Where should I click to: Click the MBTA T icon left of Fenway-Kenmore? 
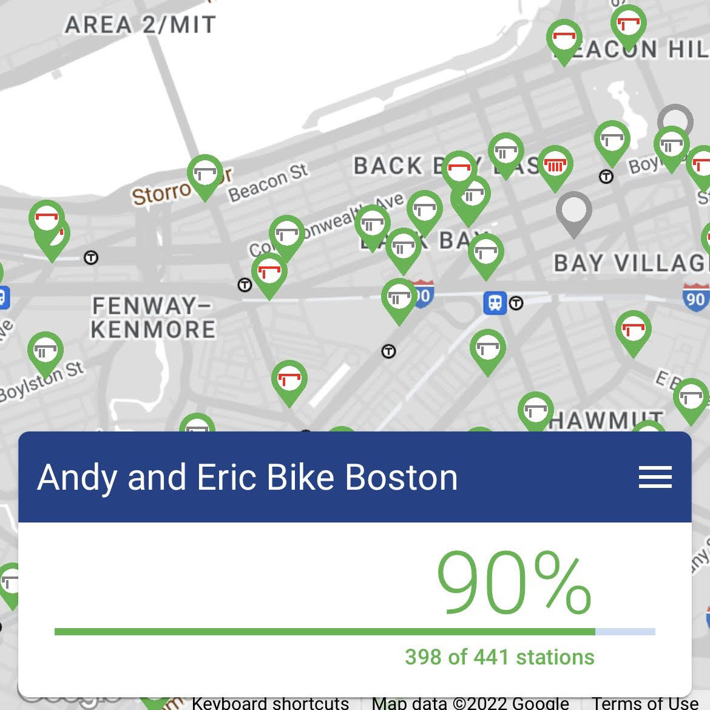[91, 258]
